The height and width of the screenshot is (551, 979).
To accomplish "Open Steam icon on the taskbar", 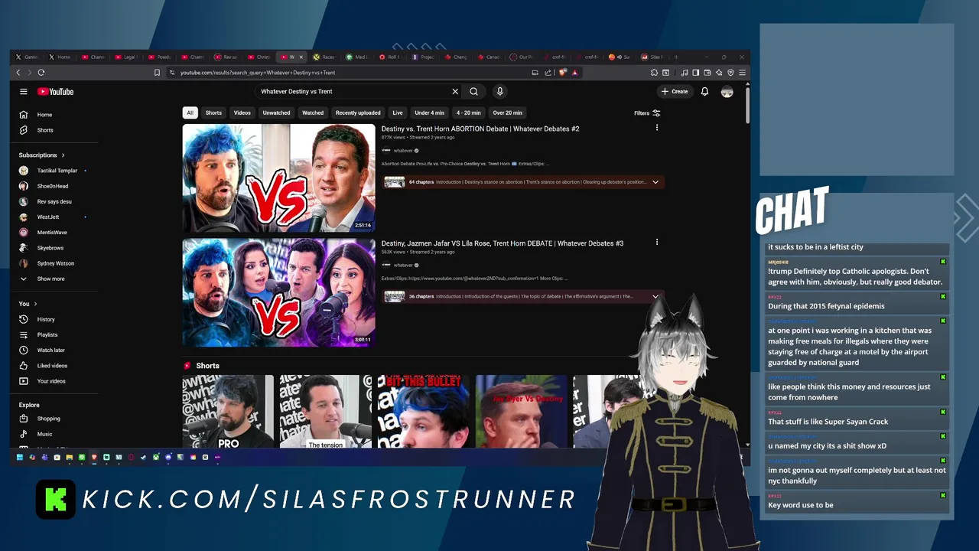I will (x=143, y=458).
